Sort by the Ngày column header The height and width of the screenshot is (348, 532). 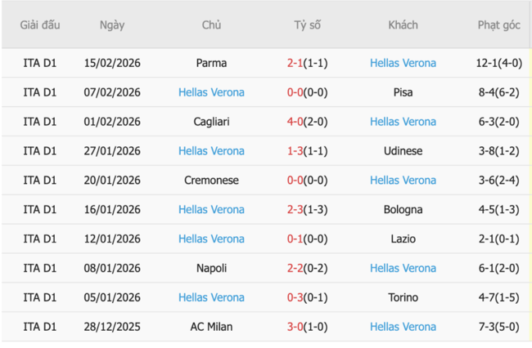pos(112,25)
